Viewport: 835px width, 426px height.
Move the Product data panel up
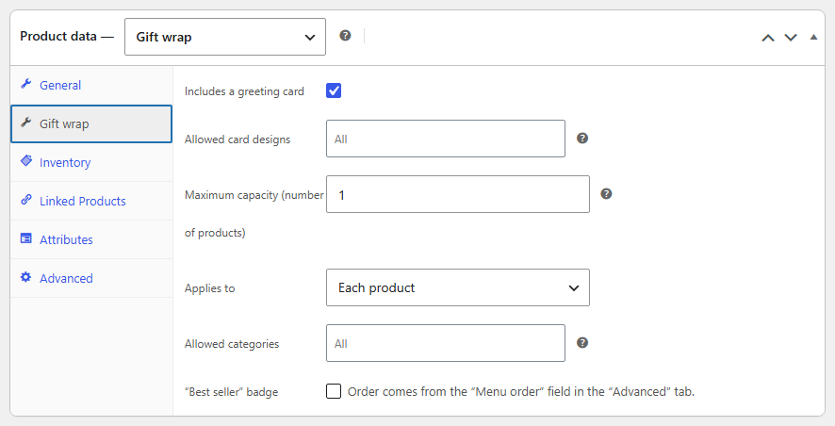[x=767, y=38]
